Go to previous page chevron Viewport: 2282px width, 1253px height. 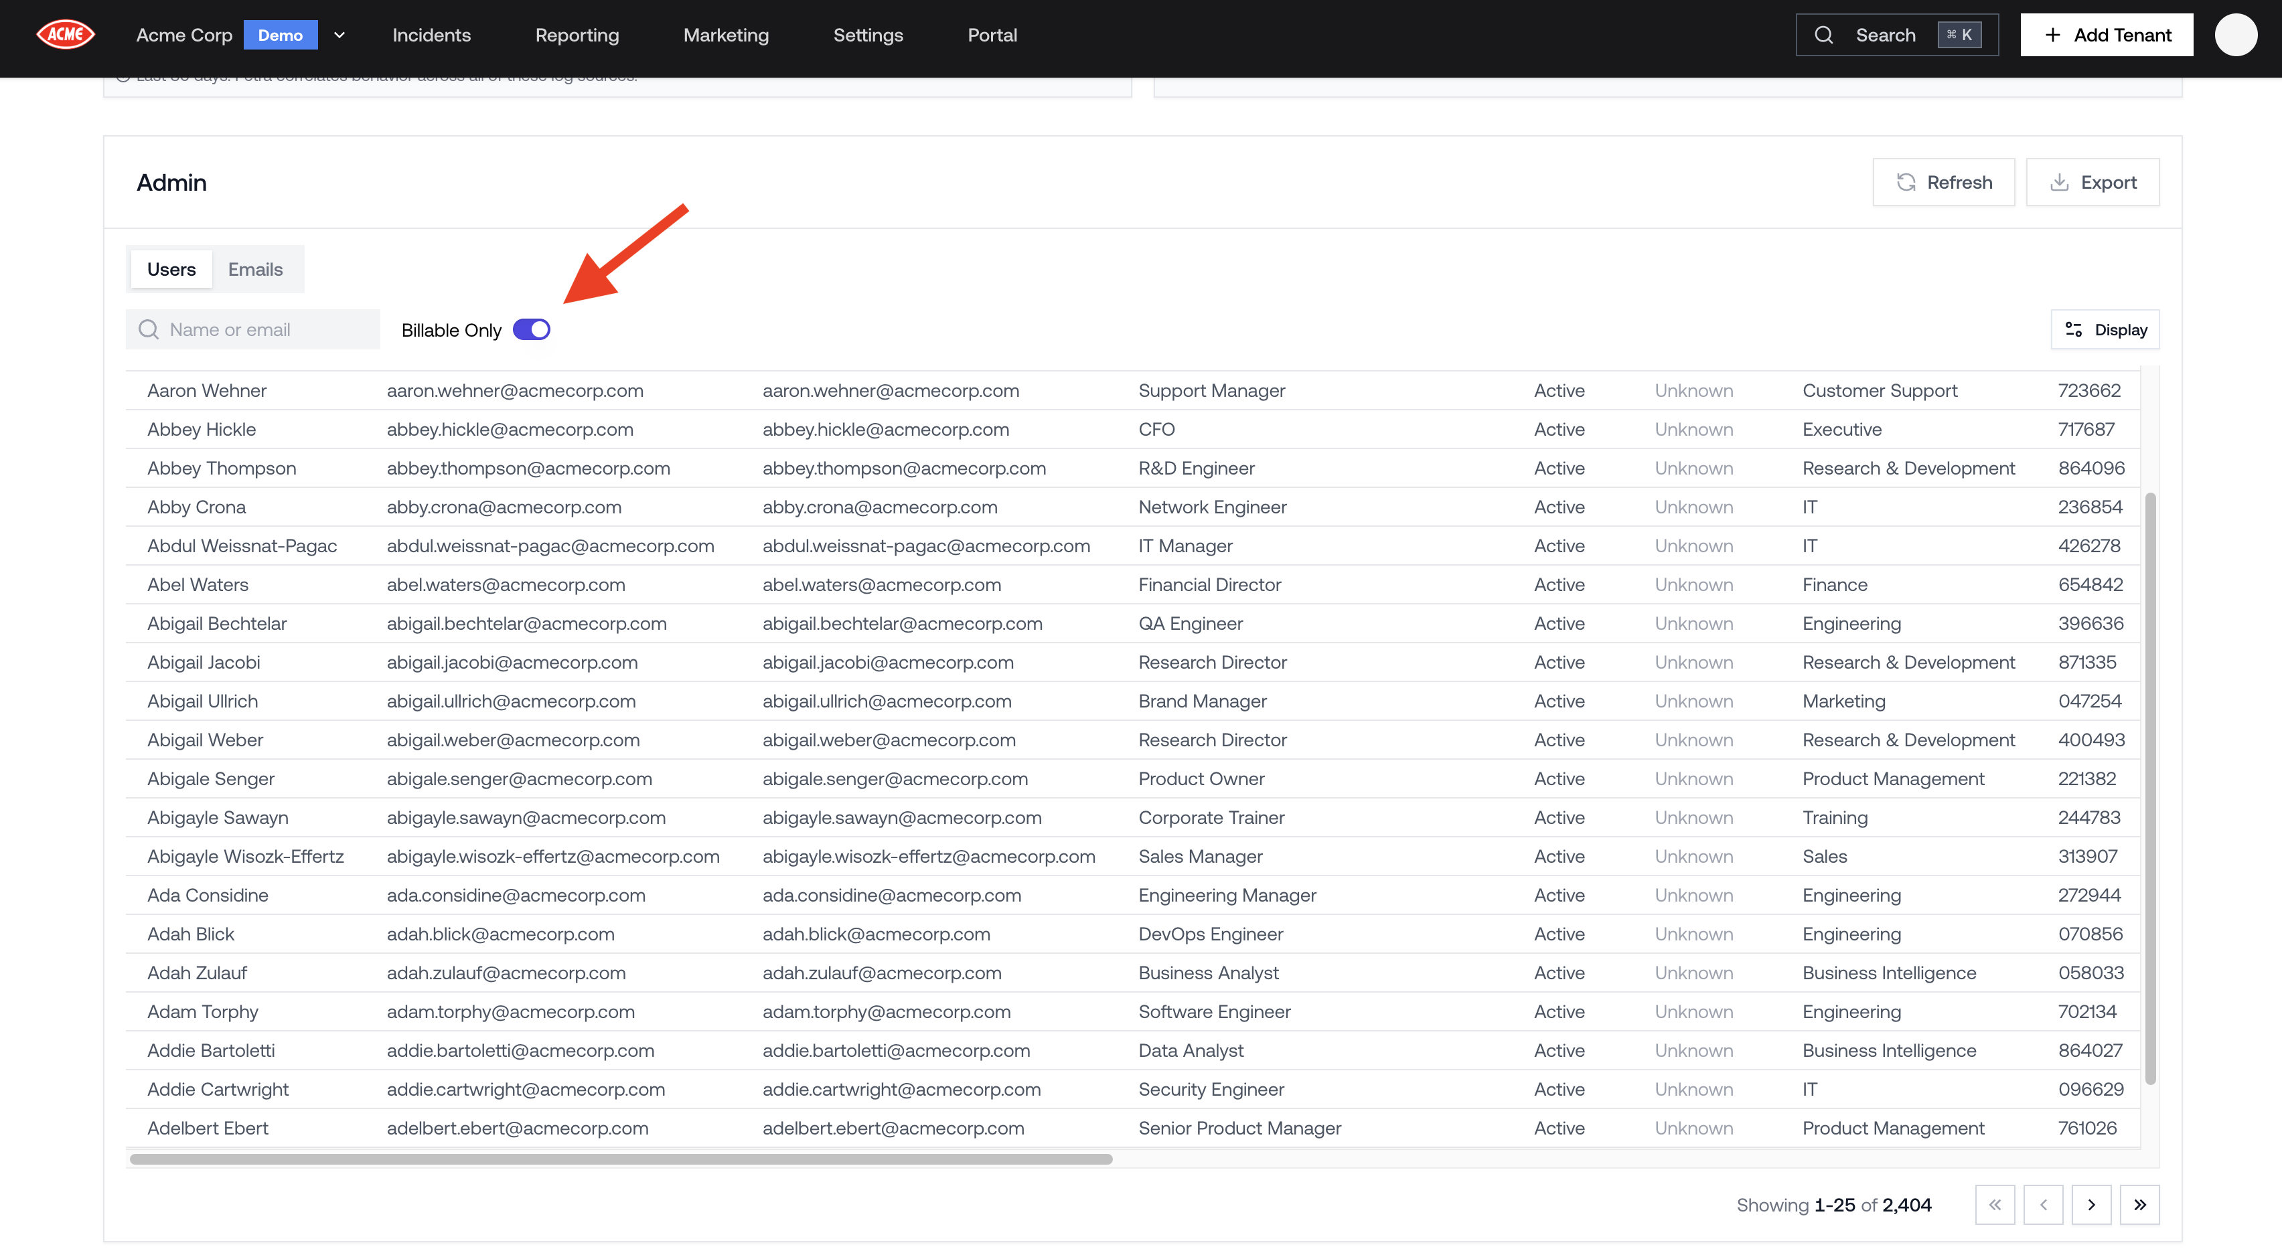[x=2043, y=1204]
